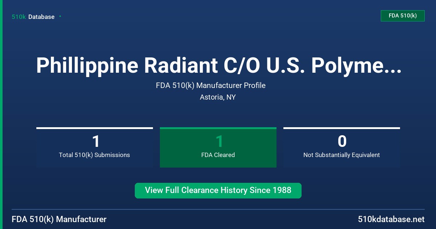Click the Astoria, NY location text
The image size is (436, 229).
(x=218, y=97)
